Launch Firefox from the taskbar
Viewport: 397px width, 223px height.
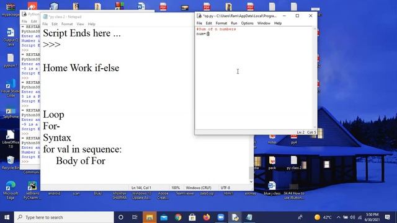point(207,217)
